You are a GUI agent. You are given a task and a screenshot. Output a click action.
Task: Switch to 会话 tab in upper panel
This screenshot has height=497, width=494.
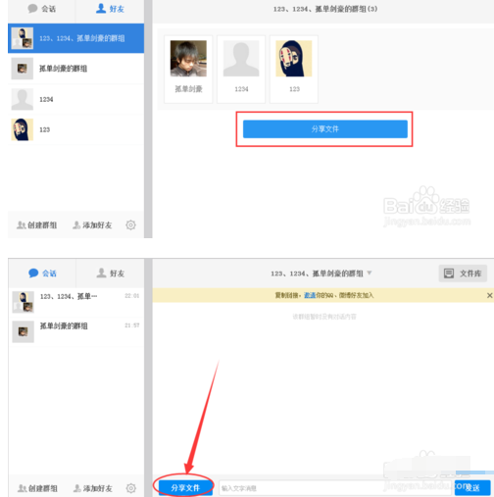(x=42, y=9)
